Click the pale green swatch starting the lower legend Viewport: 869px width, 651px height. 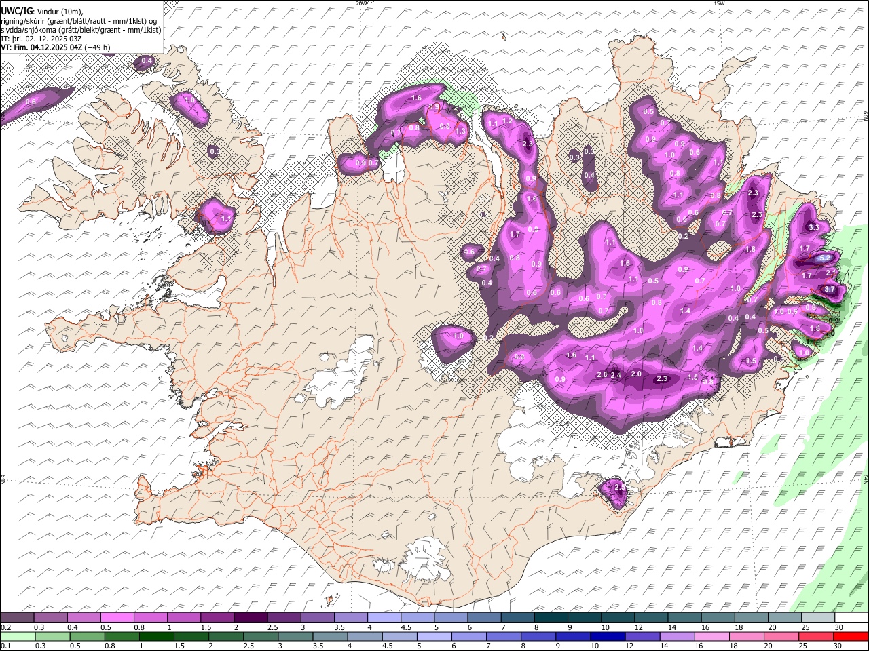[x=17, y=636]
